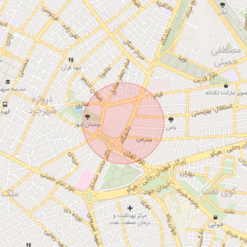Select the tree icon above یاس
Viewport: 247px width, 247px height.
point(171,120)
